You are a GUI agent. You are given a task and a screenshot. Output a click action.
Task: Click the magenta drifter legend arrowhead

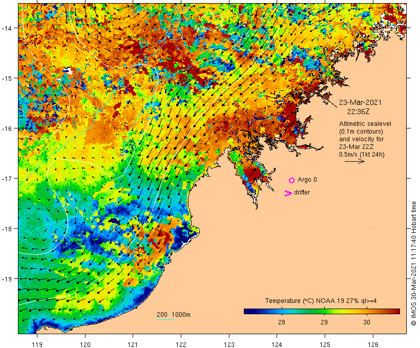click(x=288, y=193)
